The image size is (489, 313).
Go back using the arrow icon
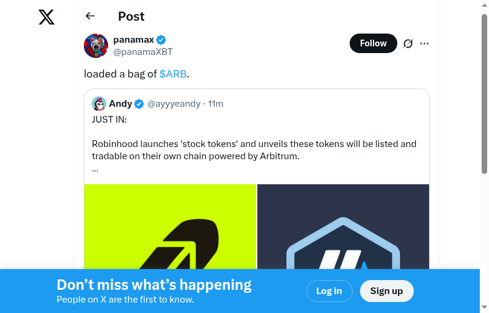(x=90, y=16)
